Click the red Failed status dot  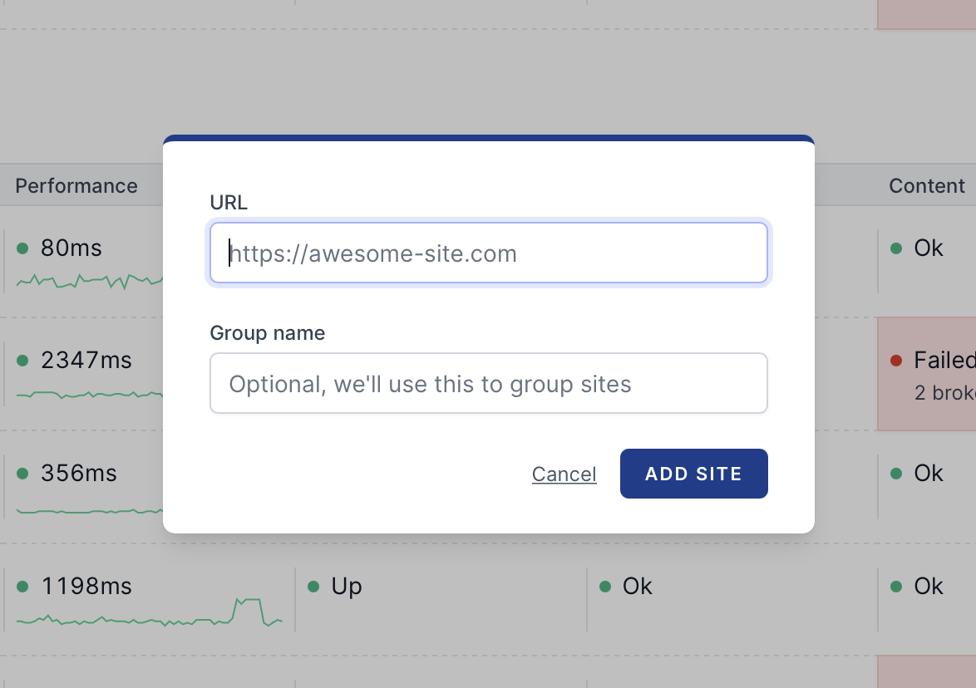coord(896,360)
